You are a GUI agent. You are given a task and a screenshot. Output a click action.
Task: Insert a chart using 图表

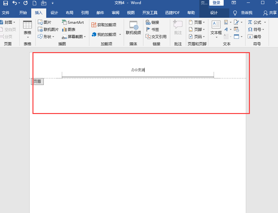(x=69, y=29)
